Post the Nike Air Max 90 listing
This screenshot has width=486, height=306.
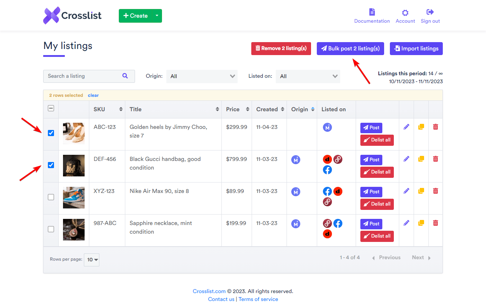371,192
